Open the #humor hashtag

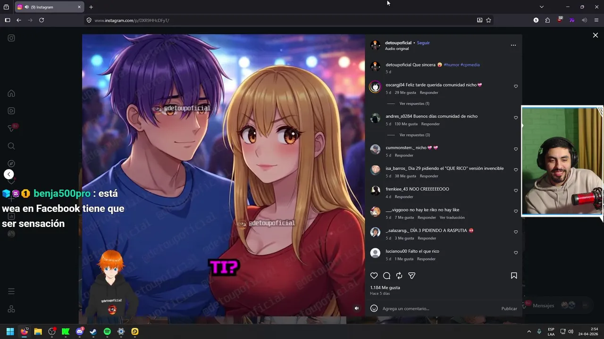click(451, 65)
